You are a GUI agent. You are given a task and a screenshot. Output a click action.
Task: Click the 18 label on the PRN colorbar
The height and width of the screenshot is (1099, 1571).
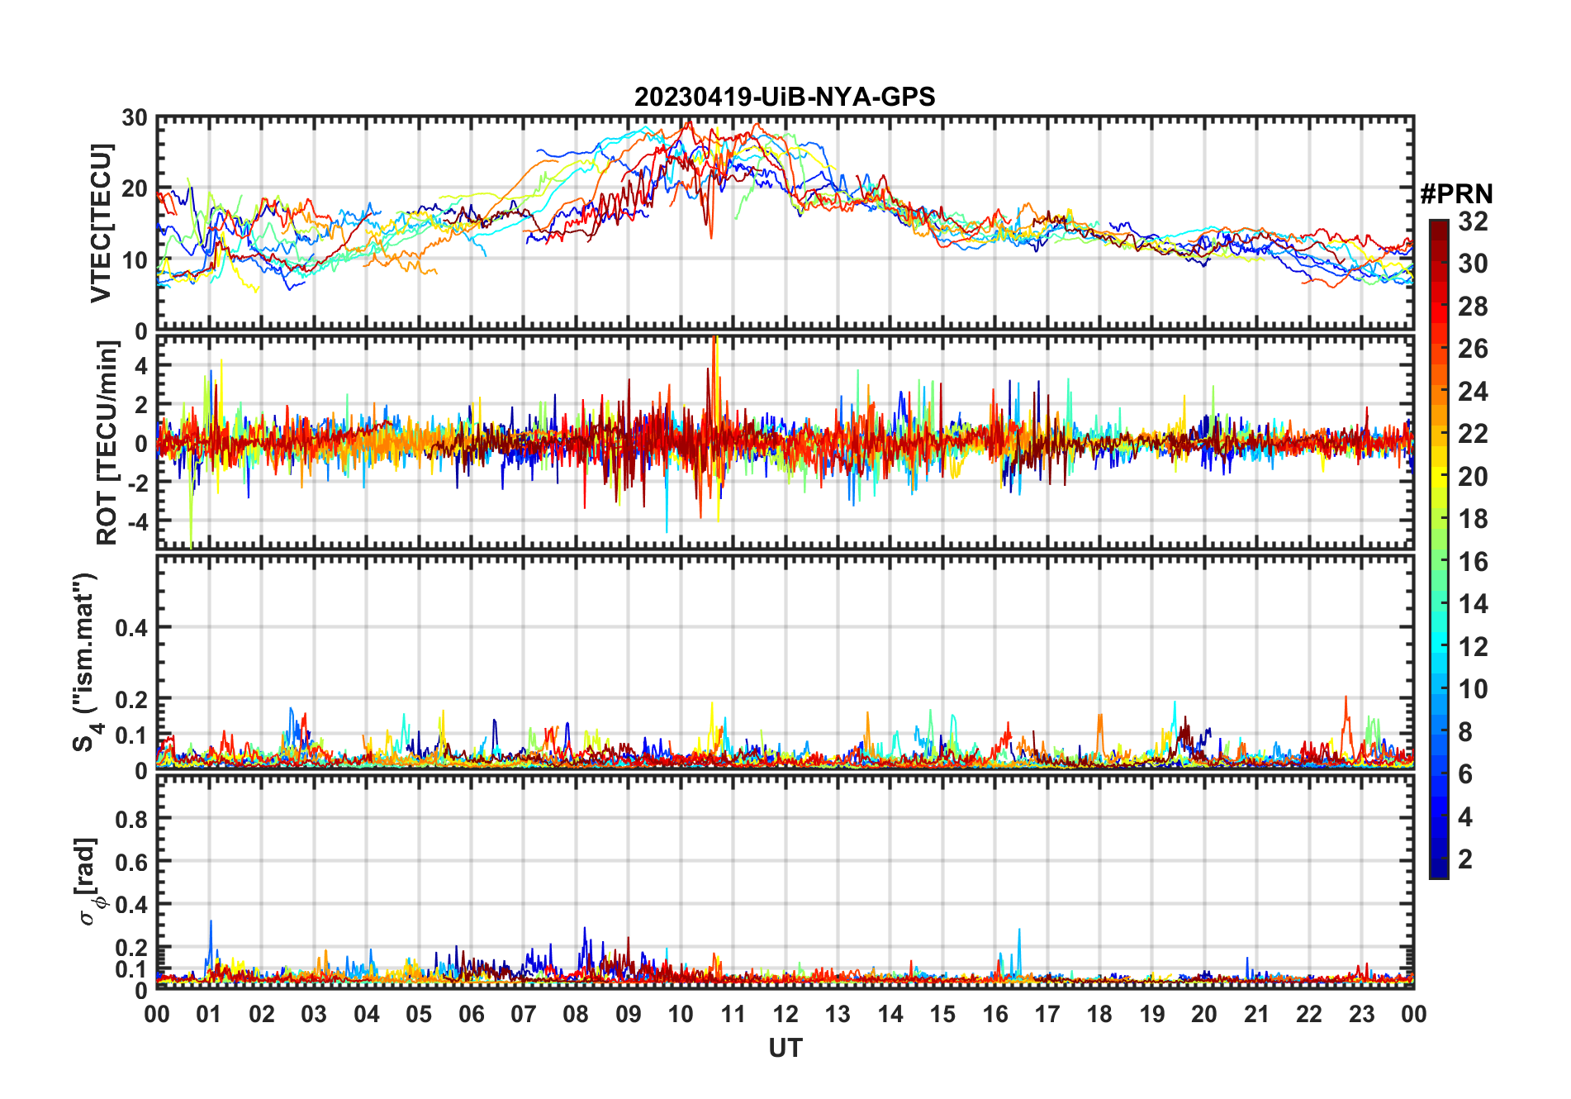[x=1473, y=519]
